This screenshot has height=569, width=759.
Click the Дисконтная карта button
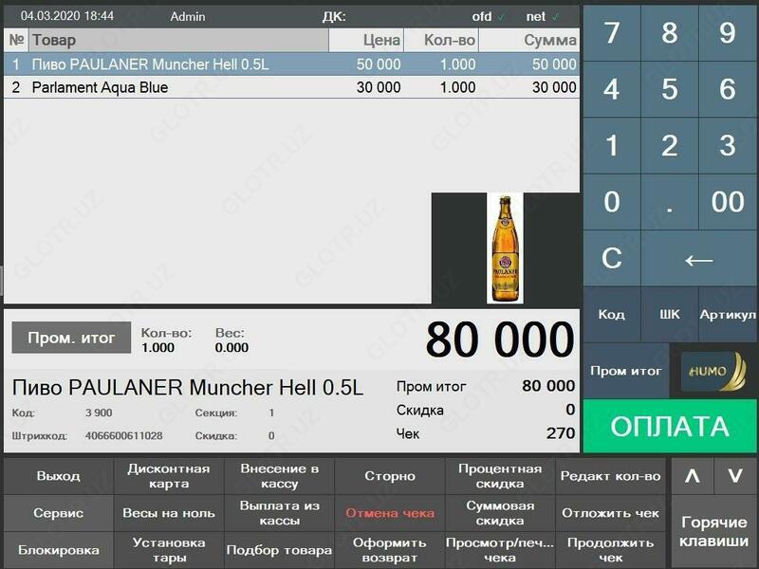coord(169,476)
